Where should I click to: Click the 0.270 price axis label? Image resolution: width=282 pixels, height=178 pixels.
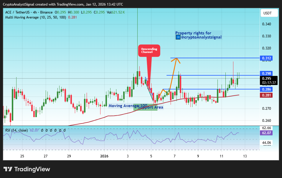tap(267, 109)
